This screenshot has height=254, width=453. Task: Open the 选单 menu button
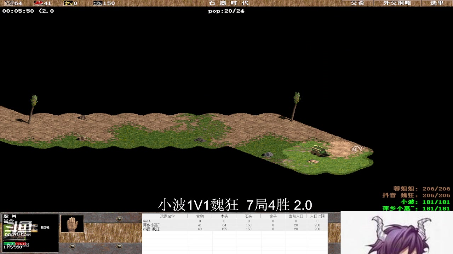coord(437,3)
